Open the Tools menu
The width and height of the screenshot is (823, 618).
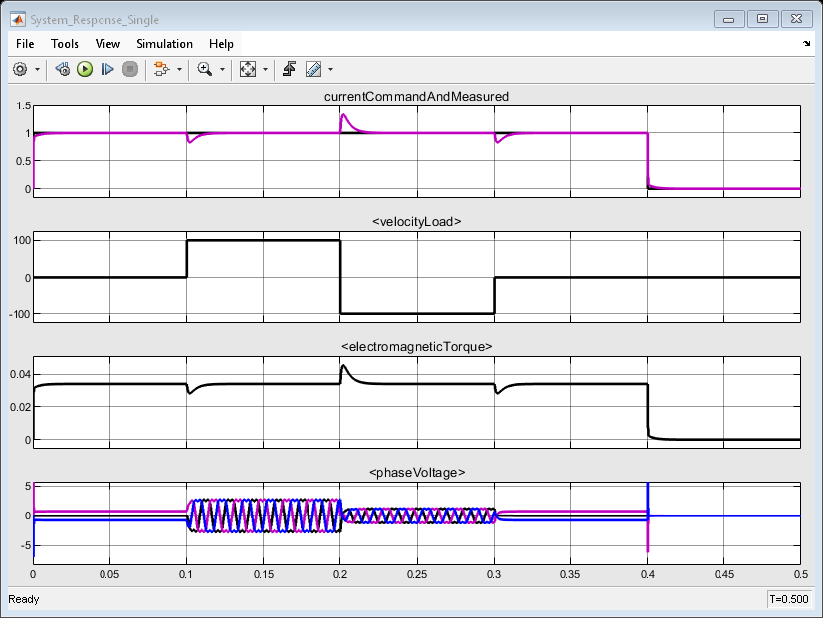[65, 44]
